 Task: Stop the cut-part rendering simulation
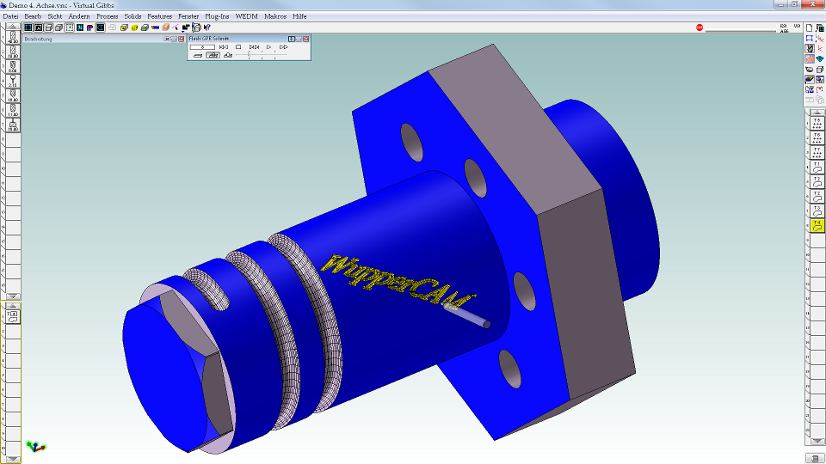pos(238,46)
